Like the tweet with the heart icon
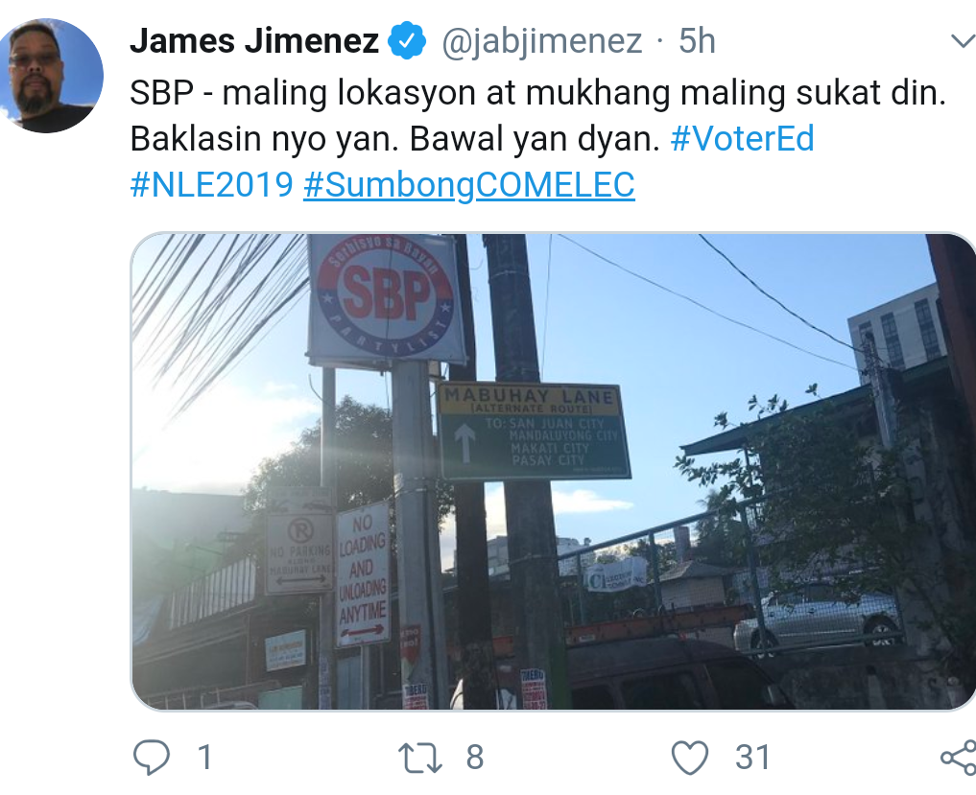The height and width of the screenshot is (795, 976). pyautogui.click(x=690, y=757)
